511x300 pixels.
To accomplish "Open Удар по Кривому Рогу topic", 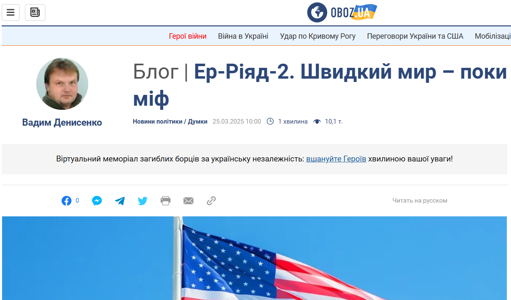I will point(318,36).
